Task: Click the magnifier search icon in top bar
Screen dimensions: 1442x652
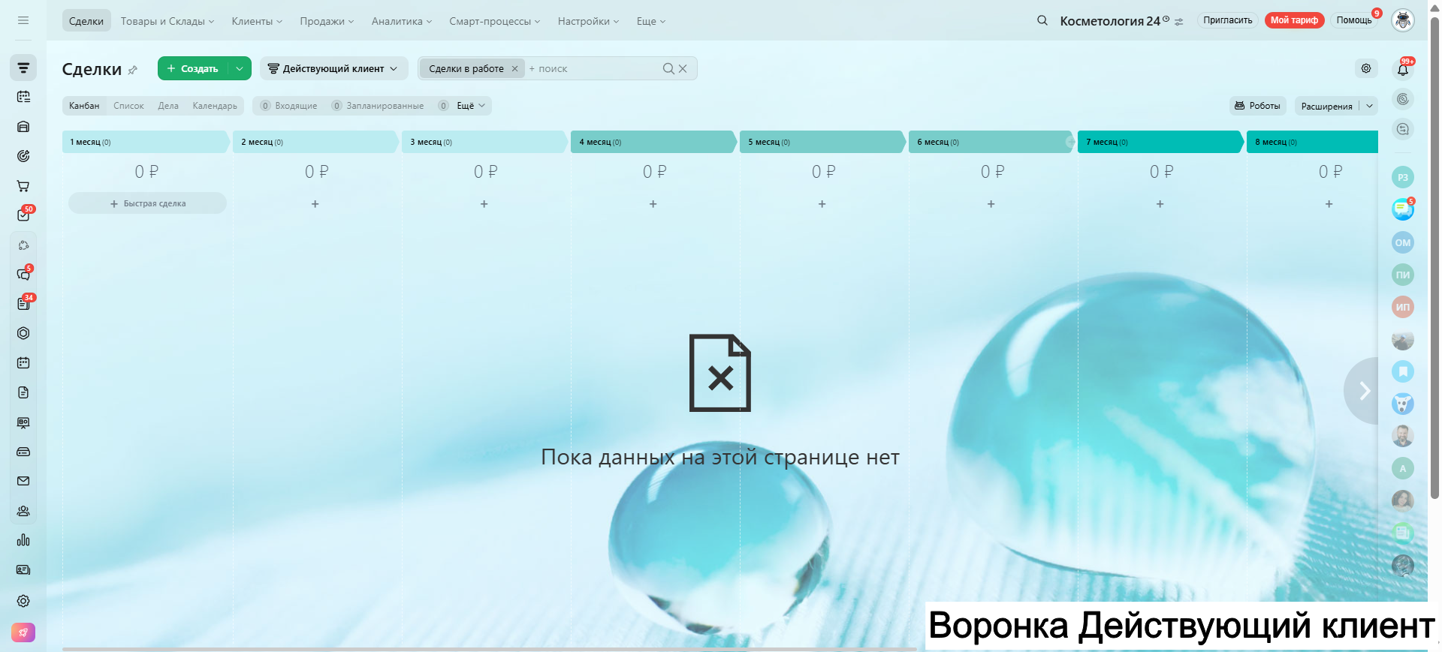Action: pos(1042,20)
